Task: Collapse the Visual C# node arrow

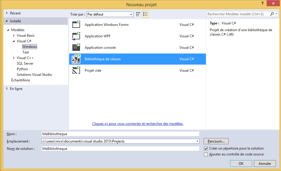Action: [14, 41]
